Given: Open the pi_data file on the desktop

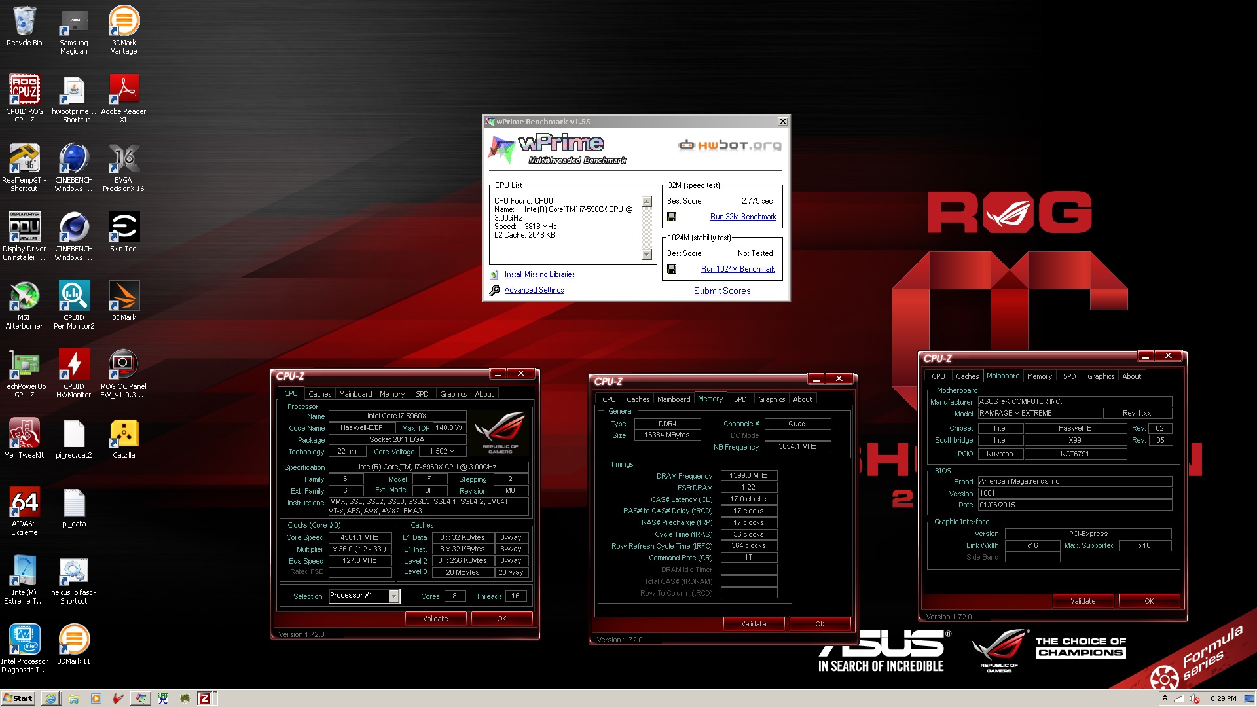Looking at the screenshot, I should click(74, 507).
